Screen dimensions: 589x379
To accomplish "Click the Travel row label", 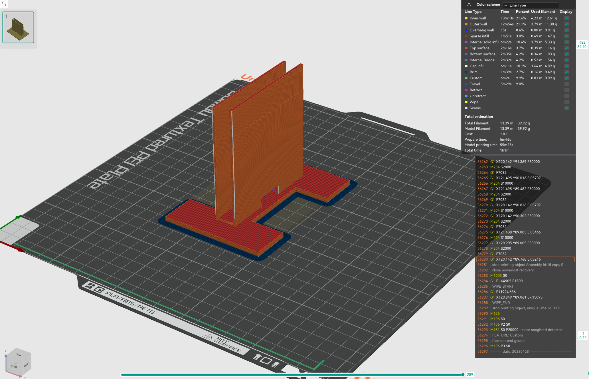I will [x=475, y=84].
